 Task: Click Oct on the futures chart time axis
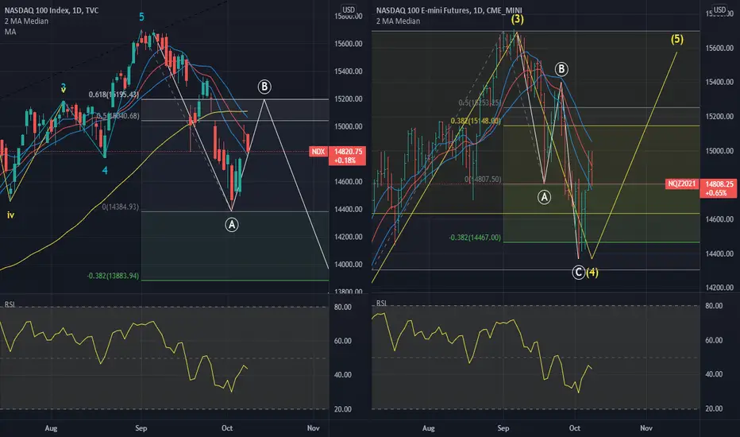point(574,428)
